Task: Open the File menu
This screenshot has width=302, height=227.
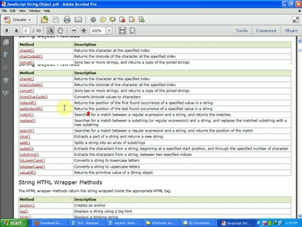Action: (4, 11)
